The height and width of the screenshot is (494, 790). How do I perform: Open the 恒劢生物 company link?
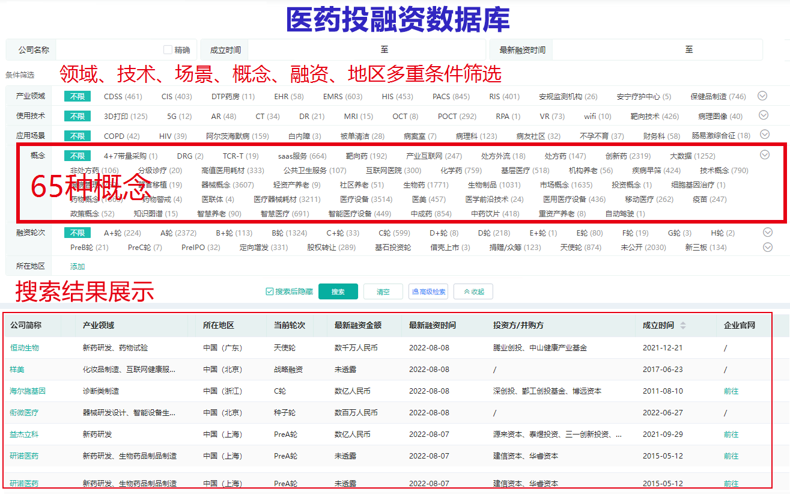25,347
